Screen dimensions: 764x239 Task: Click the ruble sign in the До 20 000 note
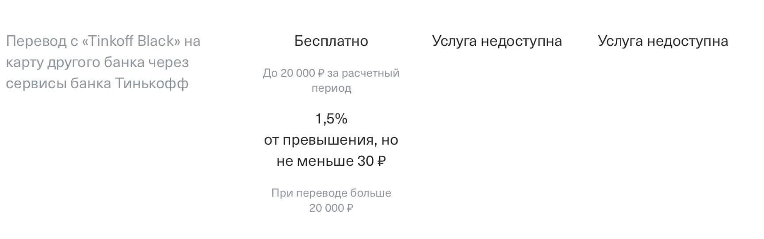tap(321, 73)
